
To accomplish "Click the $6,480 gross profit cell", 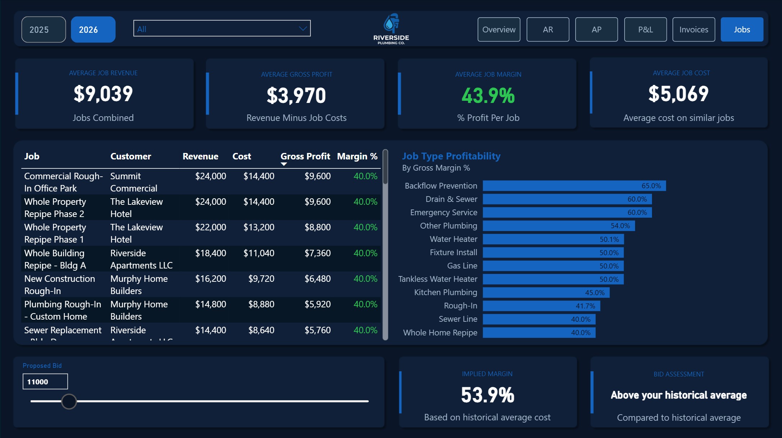I will [317, 279].
